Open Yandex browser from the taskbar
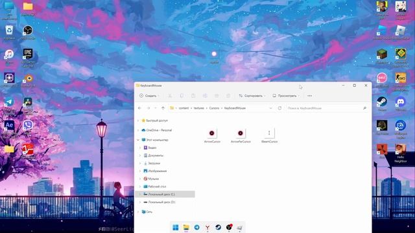Screen dimensions: 415x233 (x=207, y=227)
